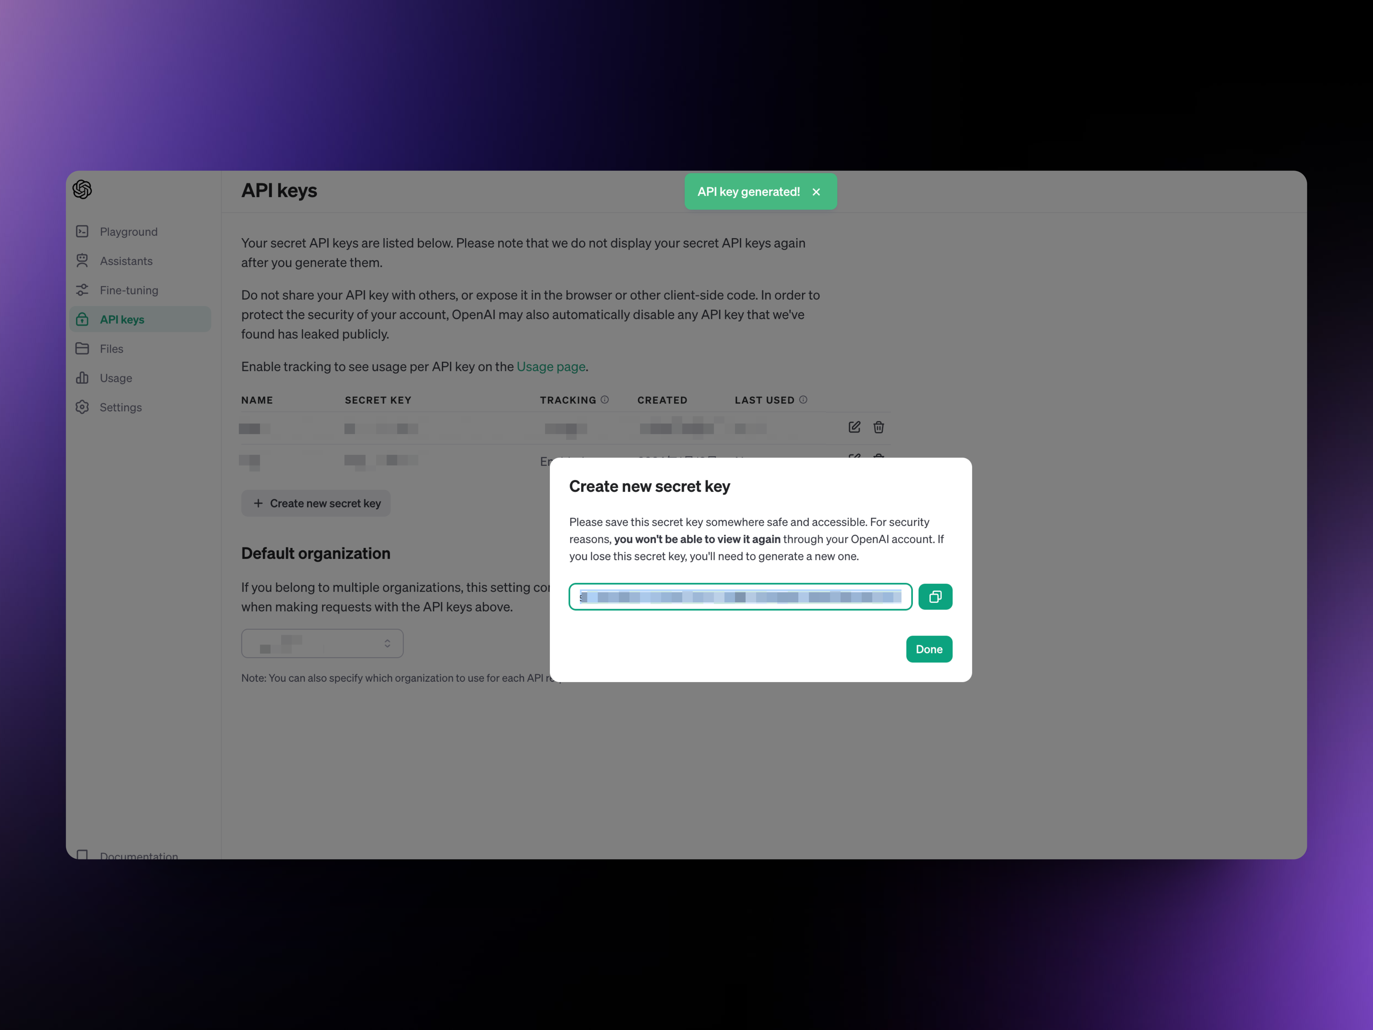This screenshot has width=1373, height=1030.
Task: Open Settings gear in sidebar
Action: click(x=82, y=407)
